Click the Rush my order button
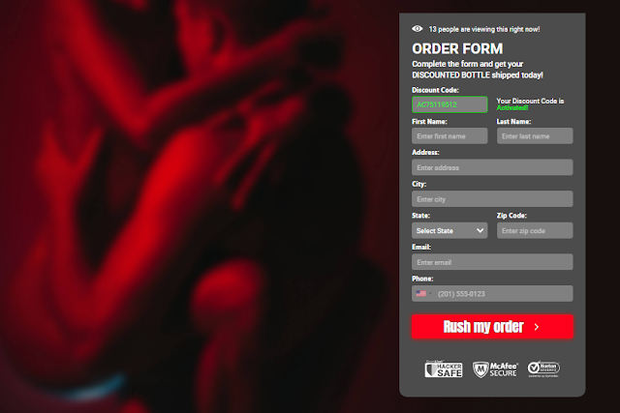This screenshot has width=620, height=413. pyautogui.click(x=492, y=327)
